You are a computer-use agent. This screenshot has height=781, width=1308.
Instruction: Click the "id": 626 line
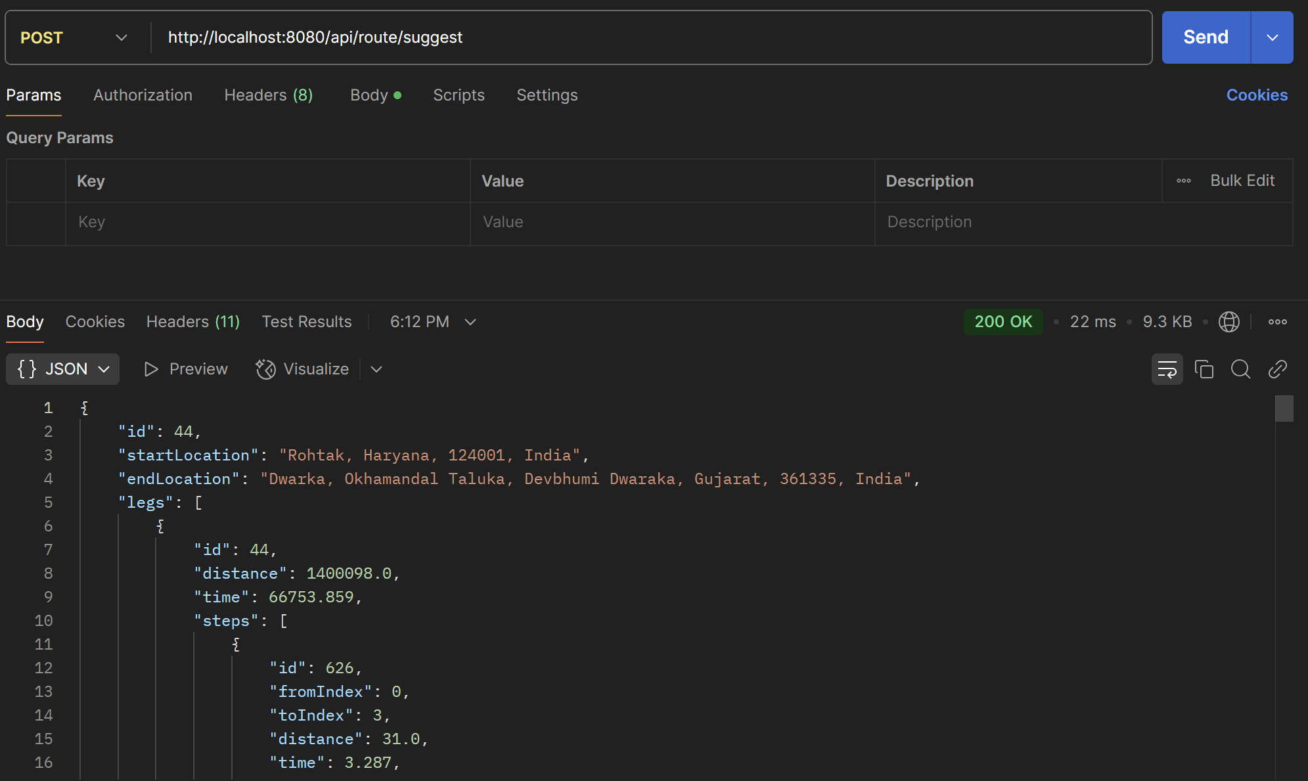click(316, 668)
